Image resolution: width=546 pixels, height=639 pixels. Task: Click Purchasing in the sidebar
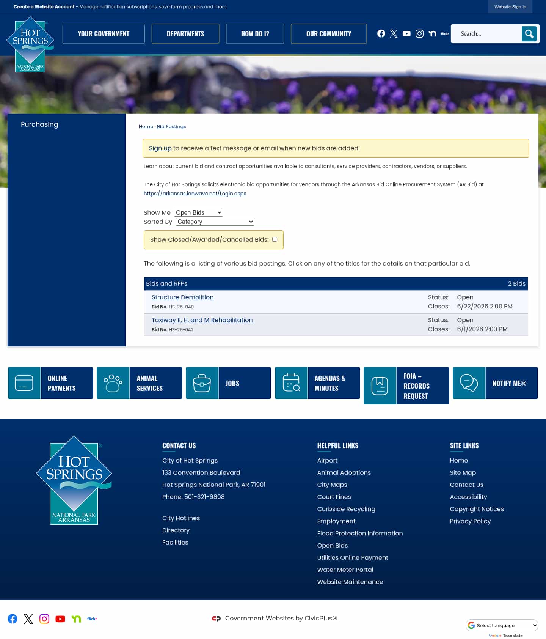click(39, 124)
